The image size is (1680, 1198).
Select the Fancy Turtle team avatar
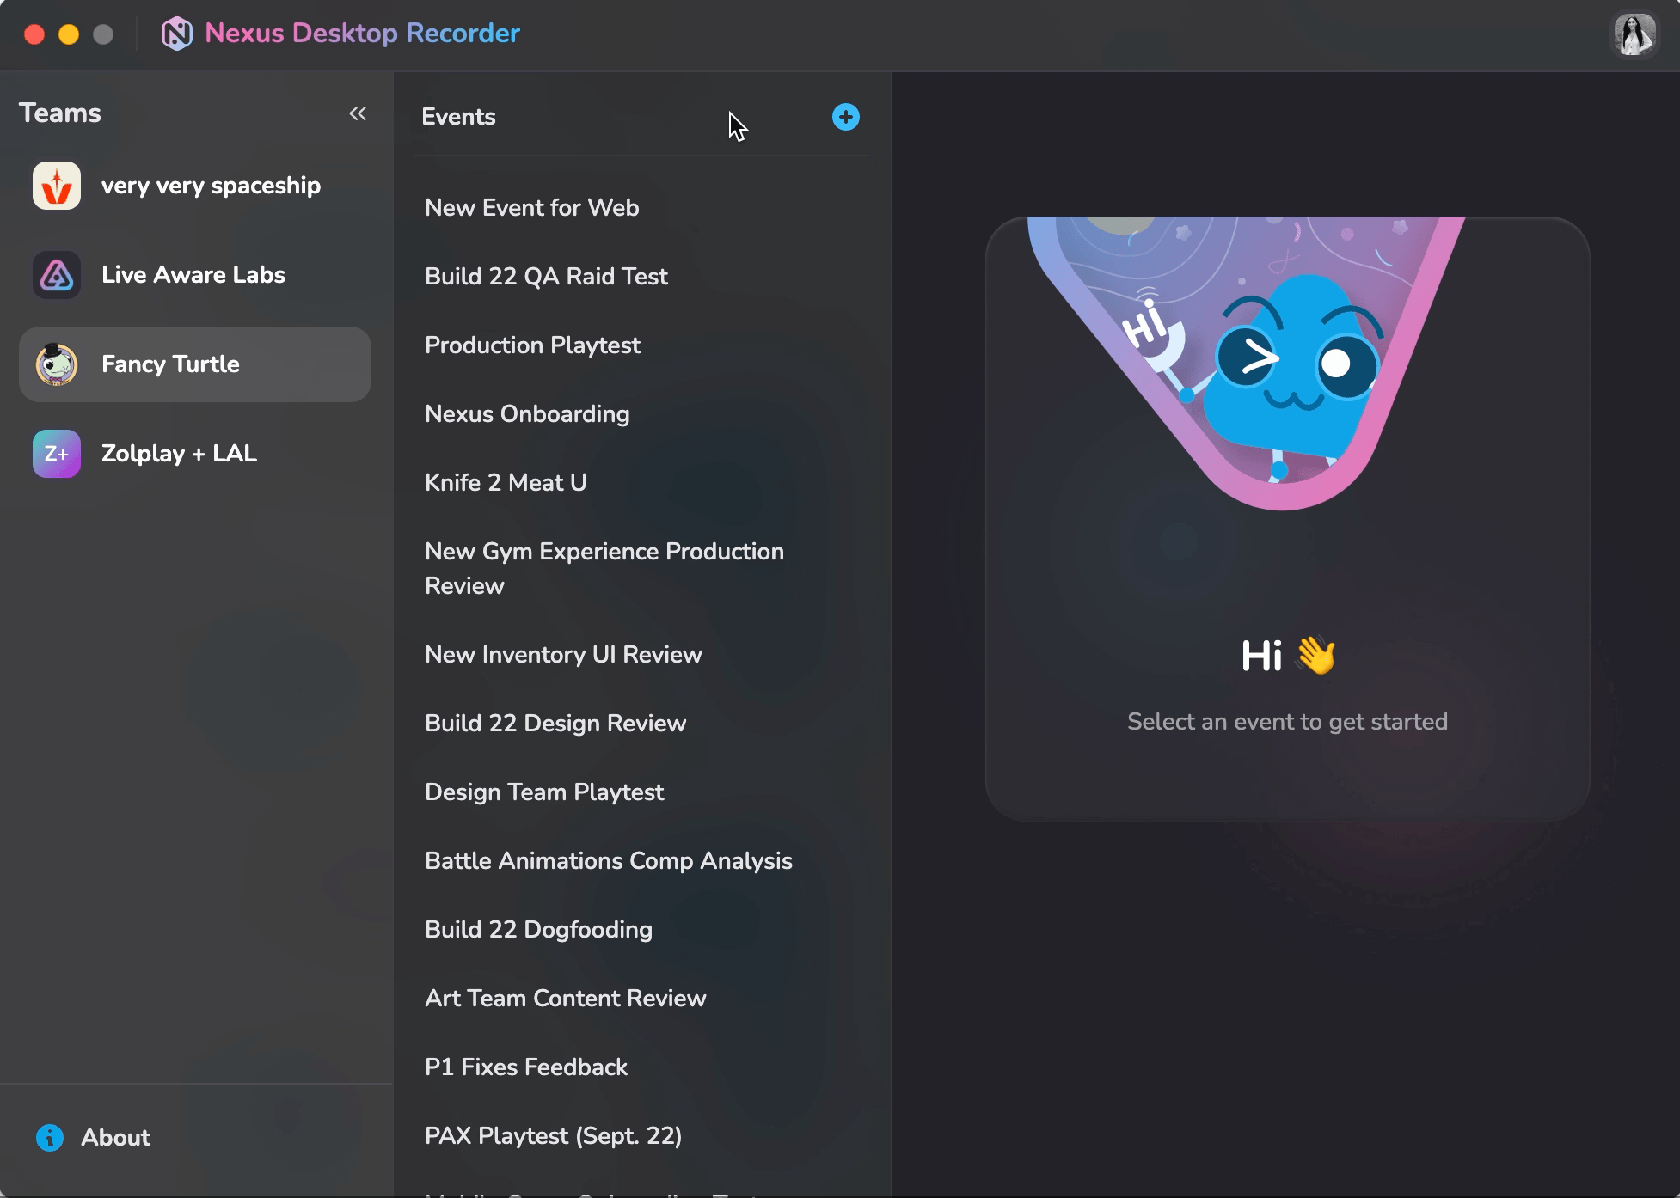click(x=57, y=364)
